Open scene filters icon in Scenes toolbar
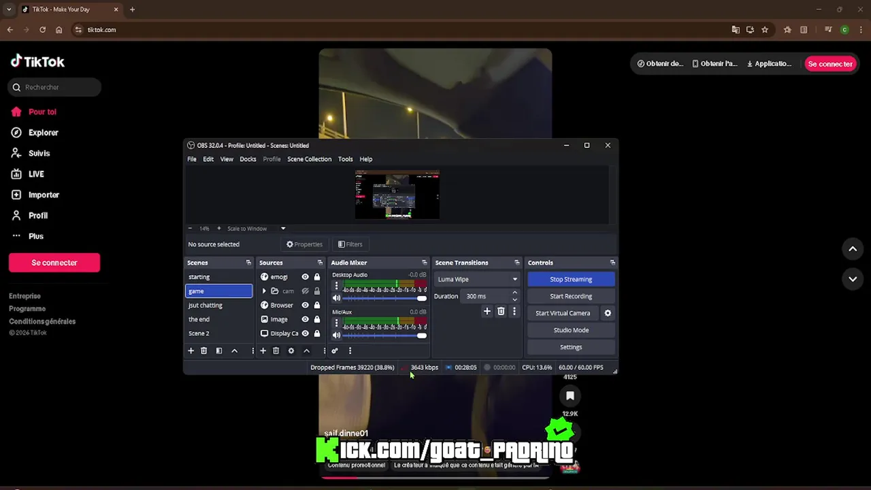The height and width of the screenshot is (490, 871). 219,350
